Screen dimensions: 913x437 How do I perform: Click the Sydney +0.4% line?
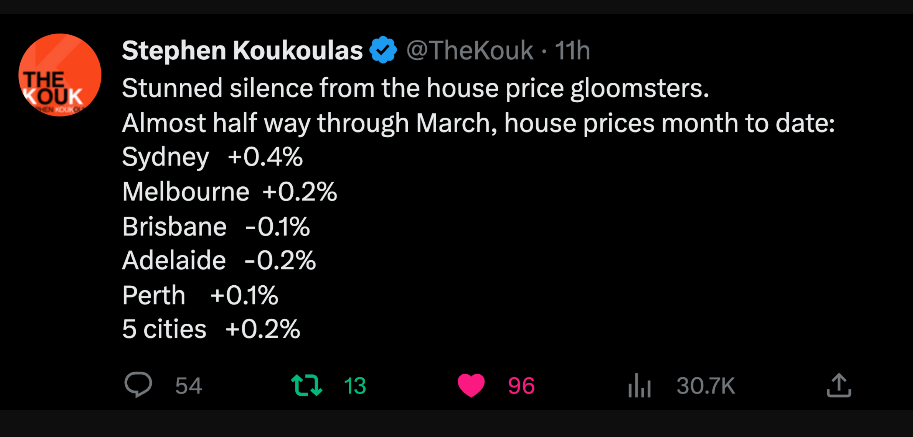(212, 157)
